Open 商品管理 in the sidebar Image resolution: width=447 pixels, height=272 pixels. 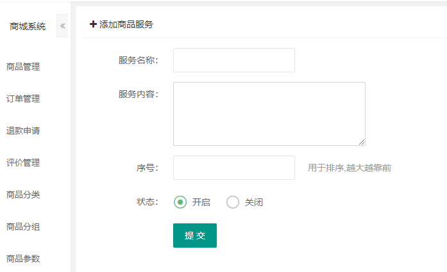23,67
